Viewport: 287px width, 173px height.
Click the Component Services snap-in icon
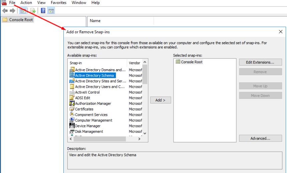72,114
